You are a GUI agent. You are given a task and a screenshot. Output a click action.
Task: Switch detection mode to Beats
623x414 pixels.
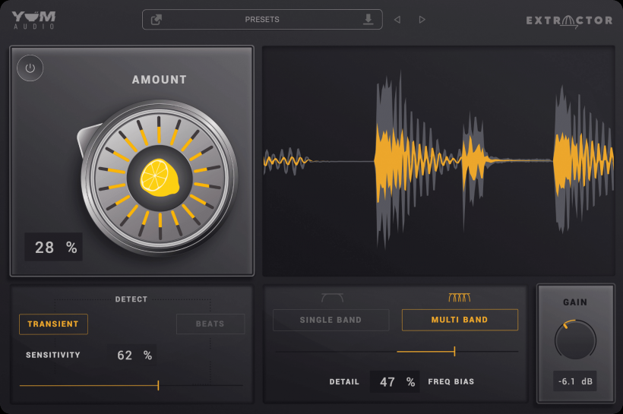pyautogui.click(x=210, y=324)
